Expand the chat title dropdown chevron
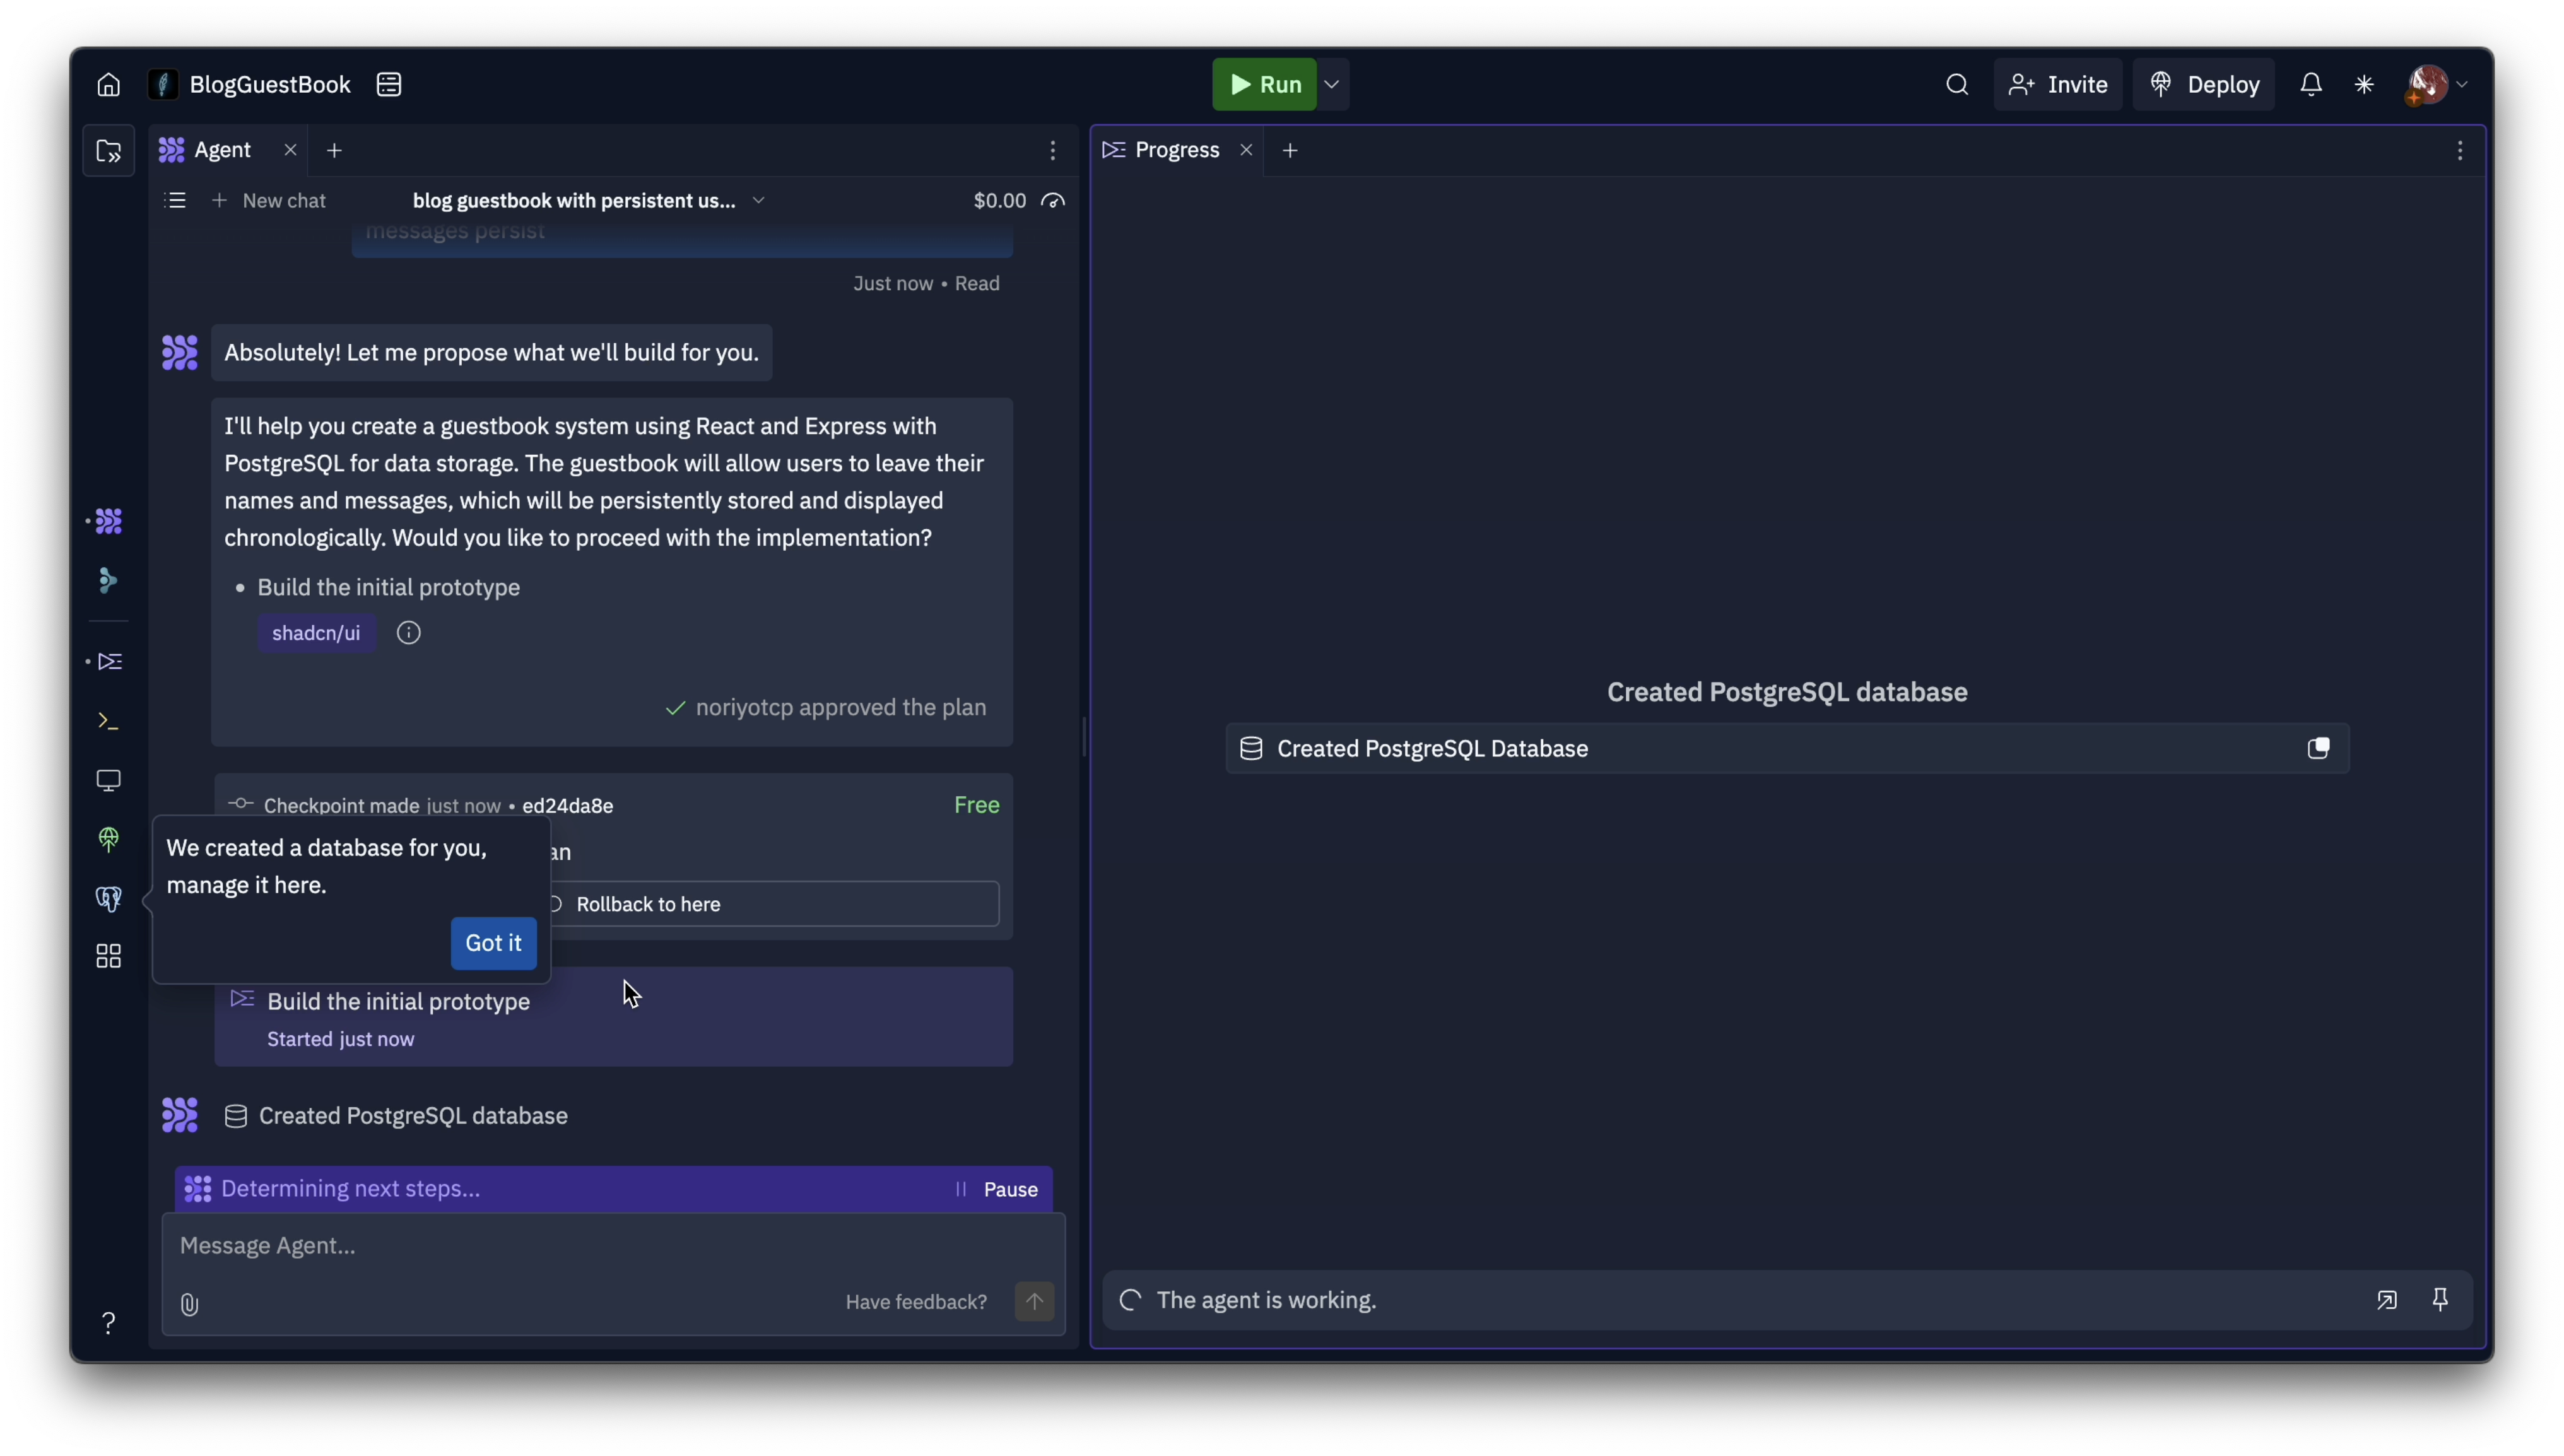 (758, 201)
